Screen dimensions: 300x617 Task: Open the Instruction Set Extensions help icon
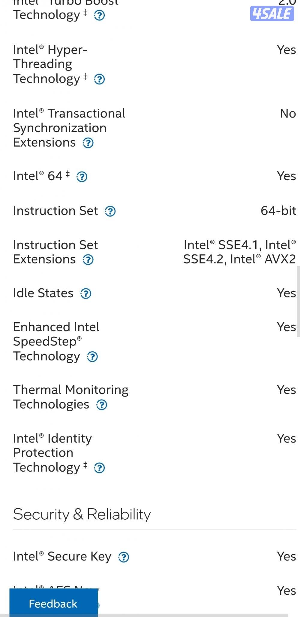[88, 260]
